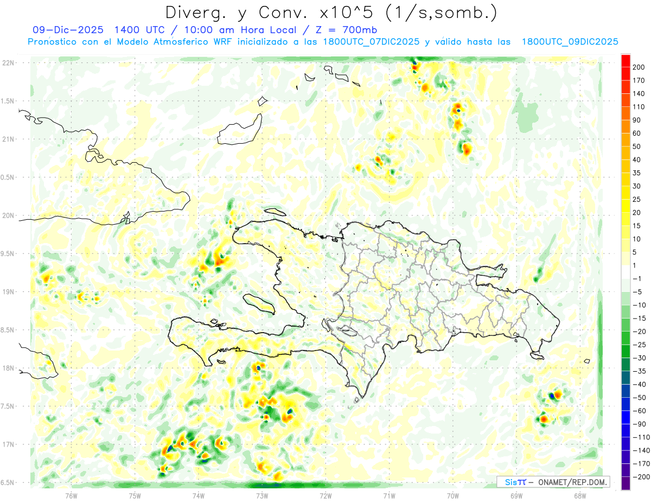
Task: Click the "76W" longitude label
Action: click(x=71, y=495)
